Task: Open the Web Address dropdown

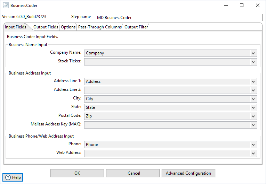Action: pyautogui.click(x=253, y=153)
